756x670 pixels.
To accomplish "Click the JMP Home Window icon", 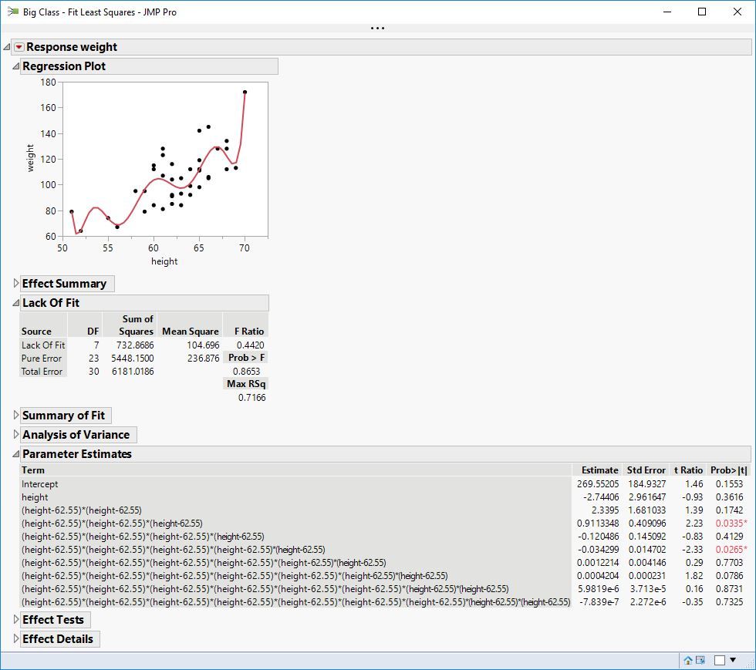I will coord(688,660).
